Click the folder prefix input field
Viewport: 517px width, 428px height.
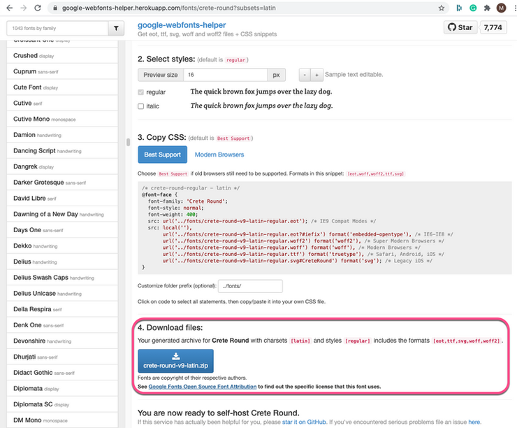[x=249, y=286]
